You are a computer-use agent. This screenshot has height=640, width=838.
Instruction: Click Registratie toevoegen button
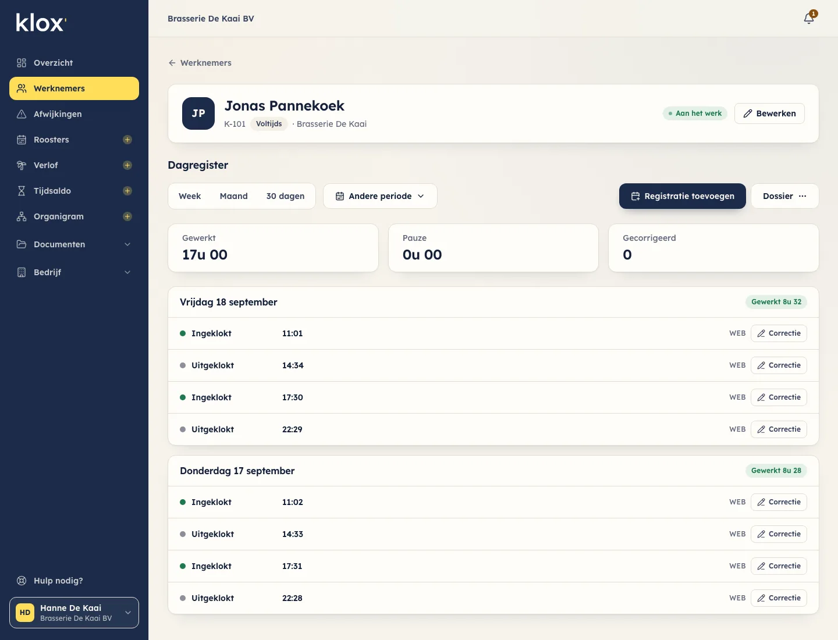pyautogui.click(x=683, y=196)
